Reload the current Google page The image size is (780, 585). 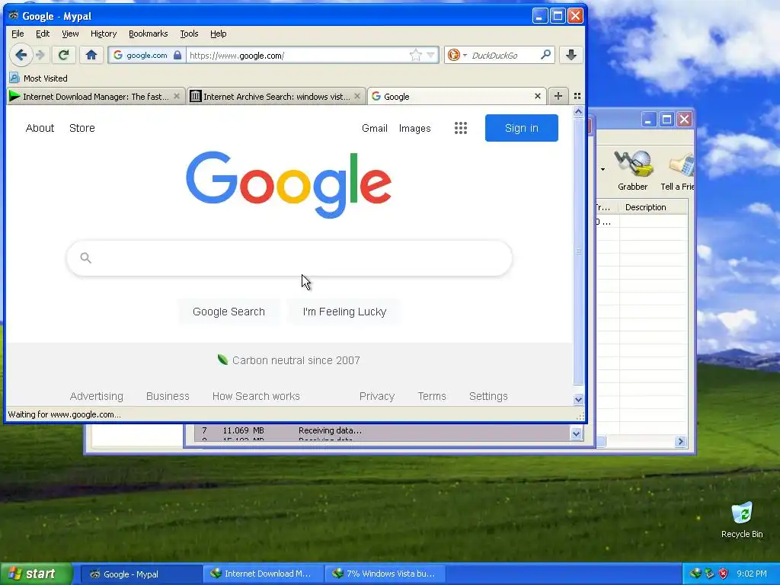[x=63, y=55]
